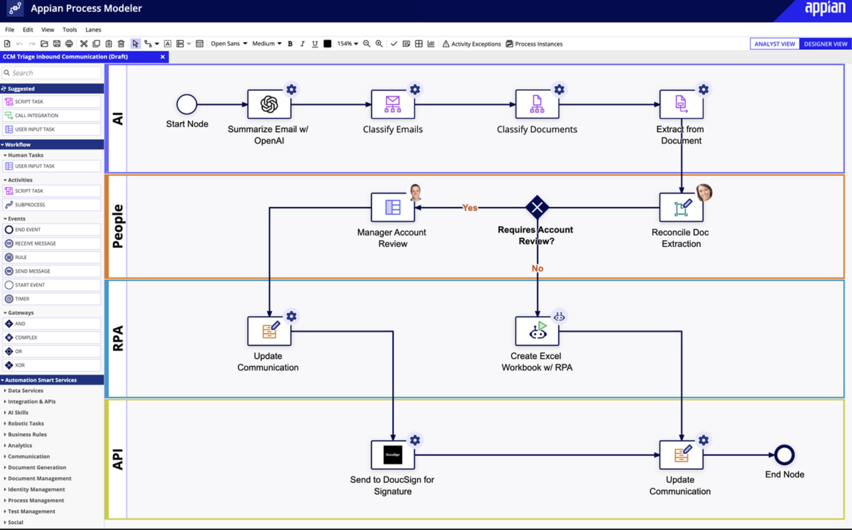This screenshot has width=852, height=530.
Task: Collapse the Automation Smart Services section
Action: click(40, 380)
